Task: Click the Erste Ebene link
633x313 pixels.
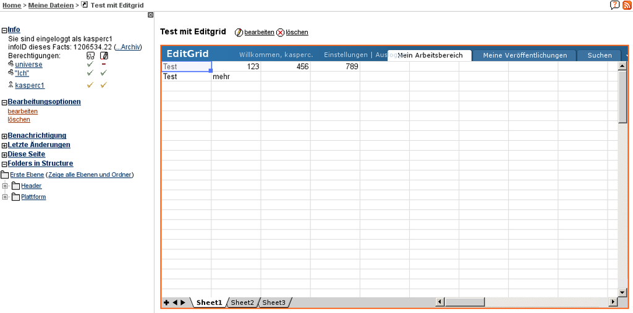Action: pos(27,175)
